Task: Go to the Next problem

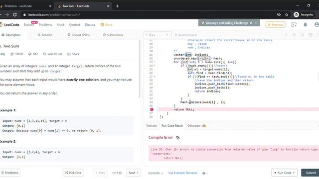Action: [134, 173]
